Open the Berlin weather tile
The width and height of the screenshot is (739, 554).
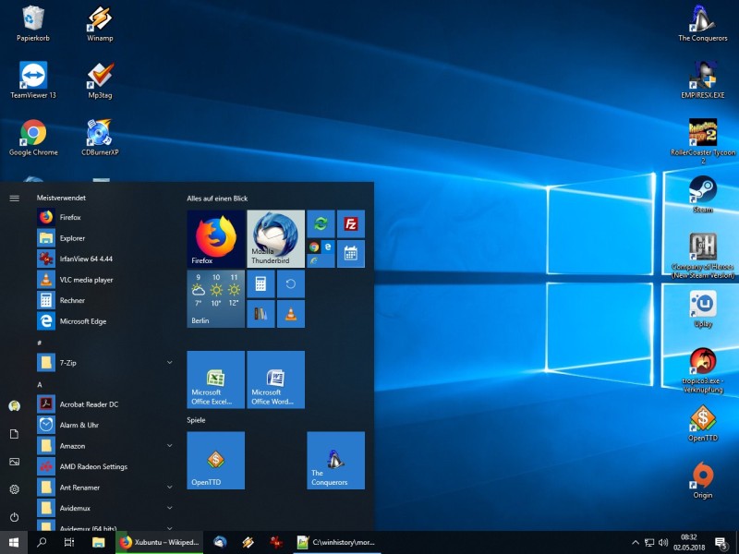[216, 298]
